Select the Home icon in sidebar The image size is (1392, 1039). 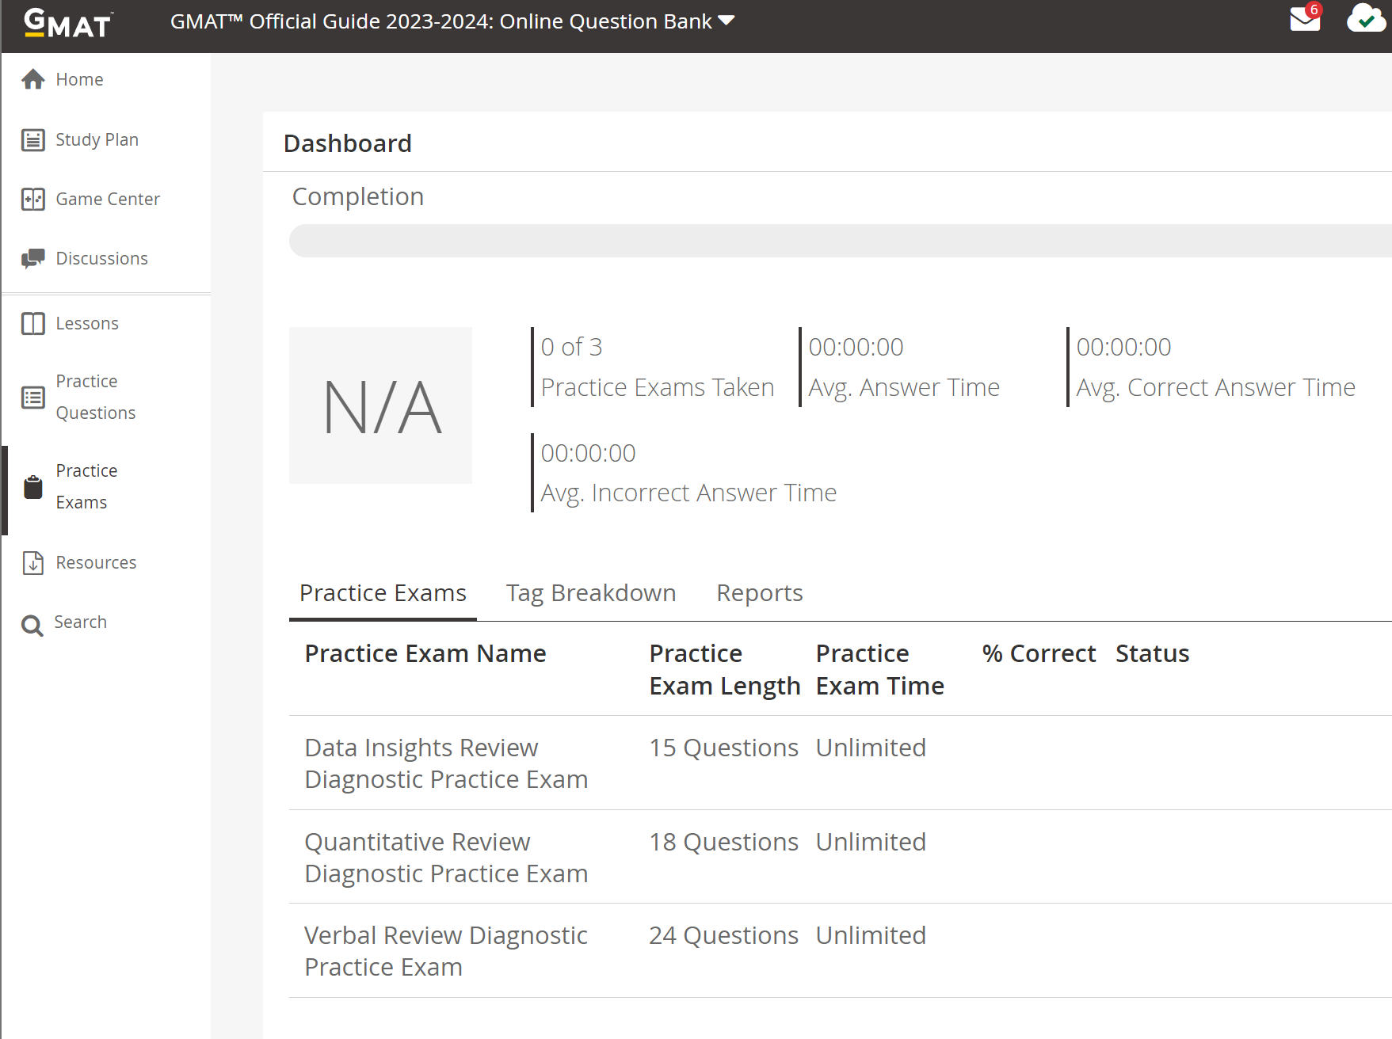click(x=32, y=78)
